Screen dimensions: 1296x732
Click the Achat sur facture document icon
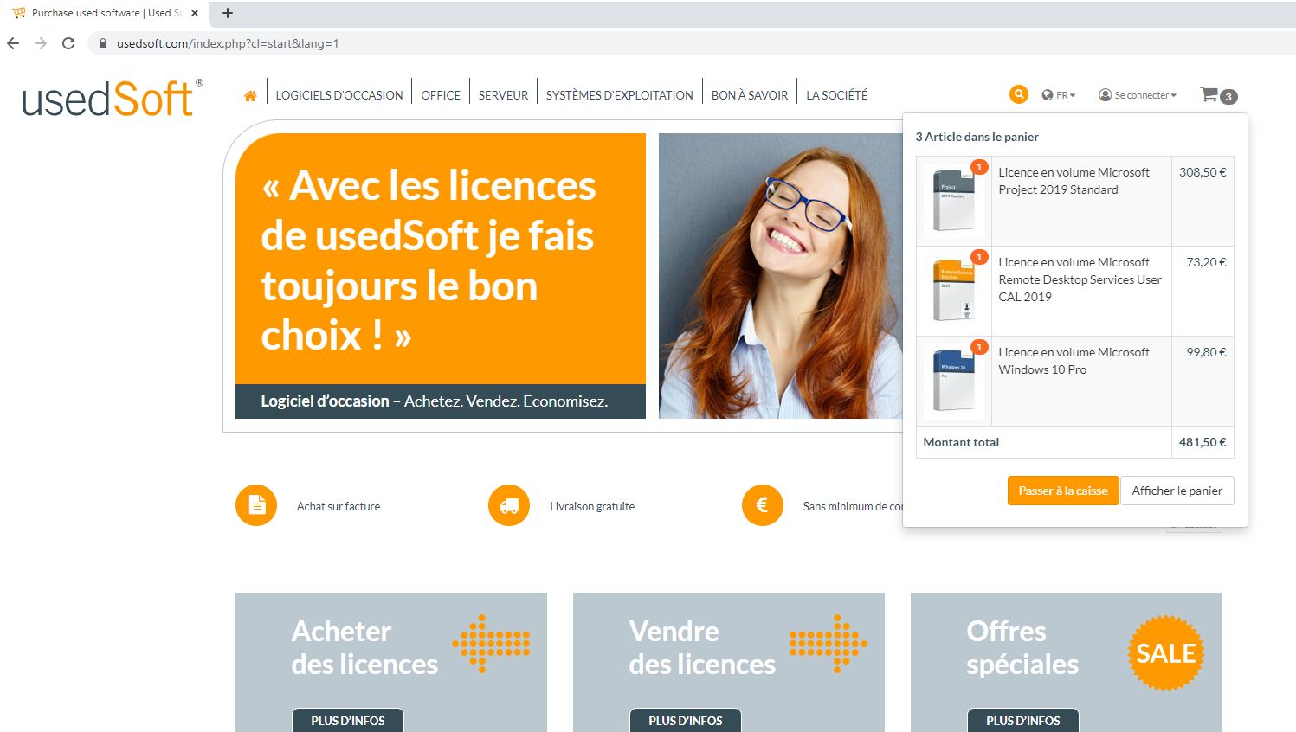(x=256, y=505)
